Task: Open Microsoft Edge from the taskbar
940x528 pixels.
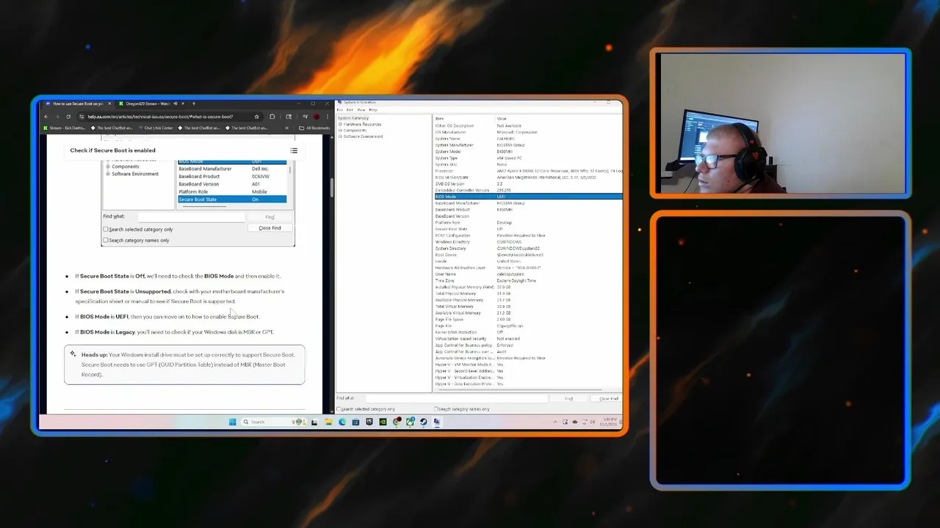Action: tap(341, 422)
